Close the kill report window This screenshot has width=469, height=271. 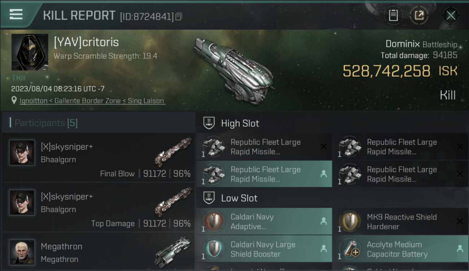click(x=451, y=15)
